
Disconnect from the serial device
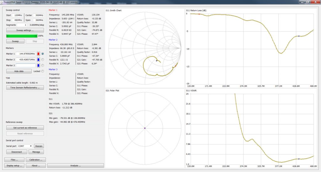click(x=16, y=152)
